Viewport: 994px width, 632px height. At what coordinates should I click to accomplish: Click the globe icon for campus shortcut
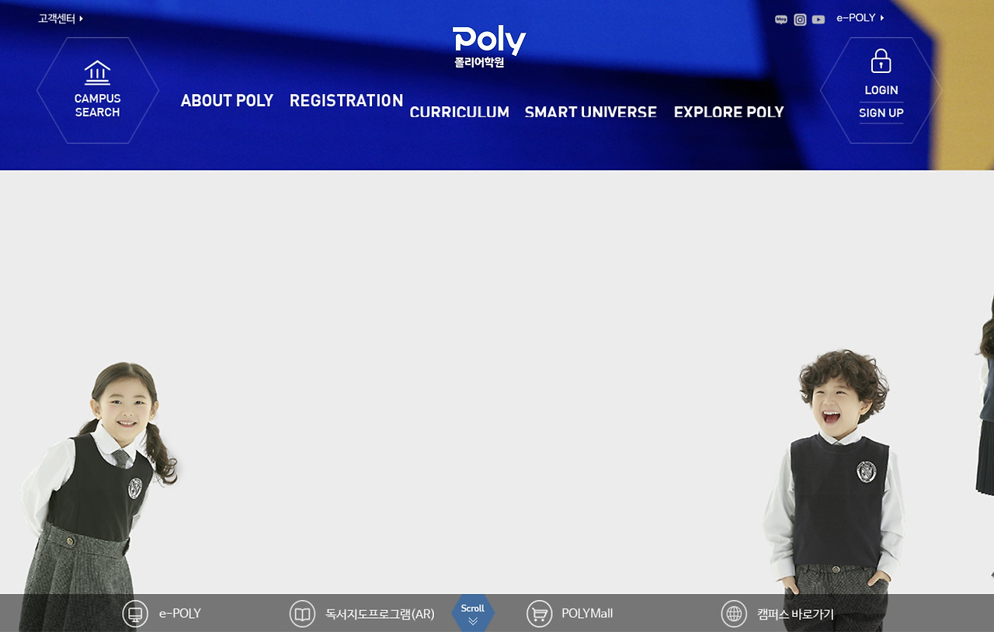pos(734,613)
